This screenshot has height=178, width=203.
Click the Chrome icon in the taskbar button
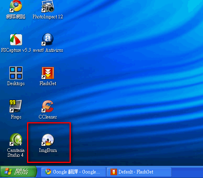pyautogui.click(x=48, y=172)
